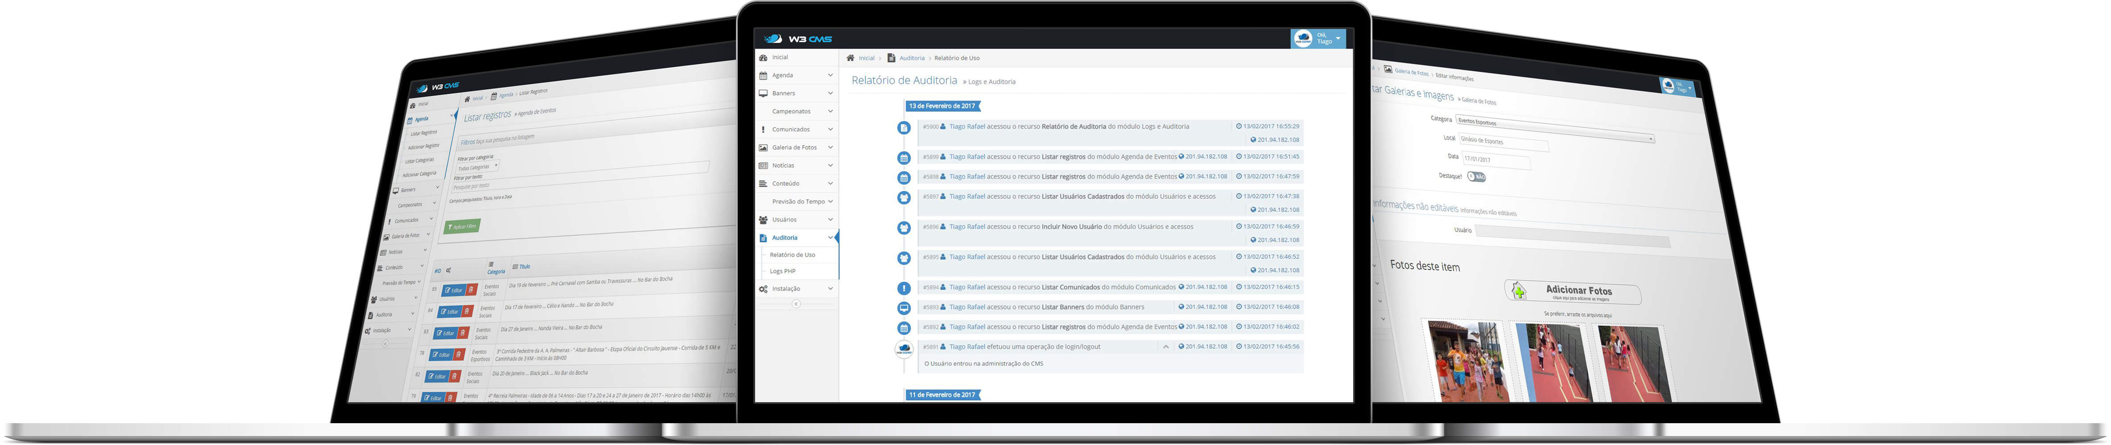
Task: Click the red delete icon for row 84, left laptop
Action: (x=467, y=311)
